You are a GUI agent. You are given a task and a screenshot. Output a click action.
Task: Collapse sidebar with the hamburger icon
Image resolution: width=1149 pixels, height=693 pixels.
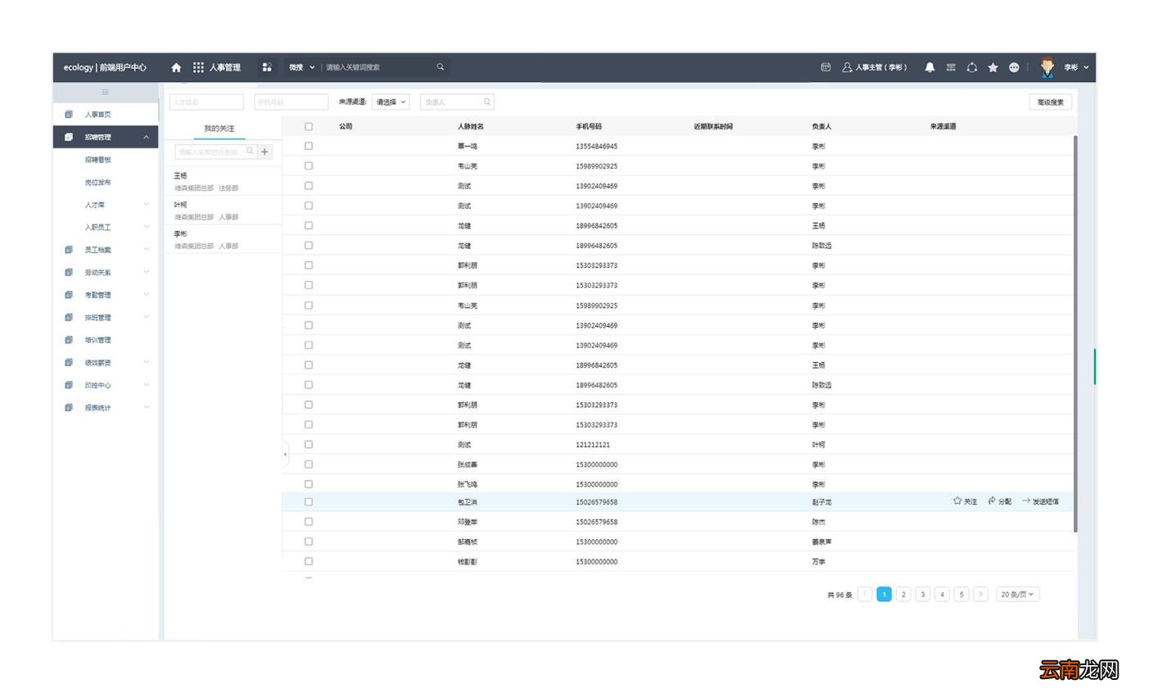(x=106, y=92)
